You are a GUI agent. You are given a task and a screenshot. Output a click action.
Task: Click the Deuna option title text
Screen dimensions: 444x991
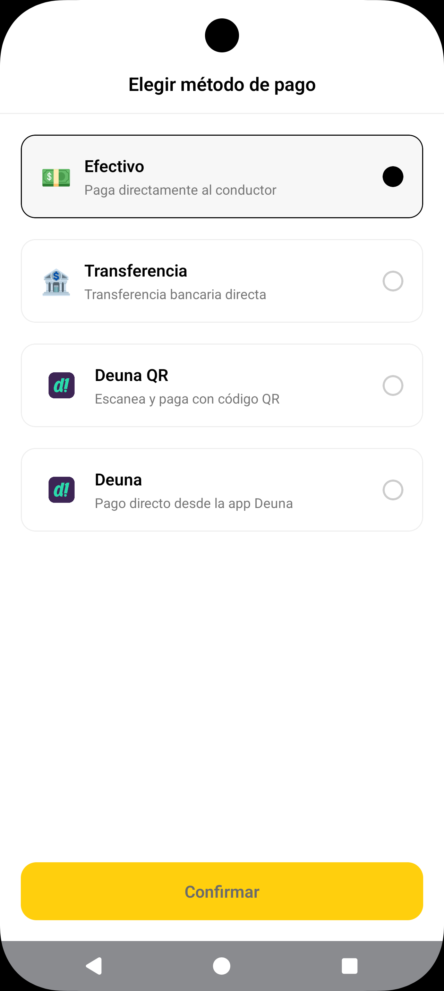click(118, 480)
